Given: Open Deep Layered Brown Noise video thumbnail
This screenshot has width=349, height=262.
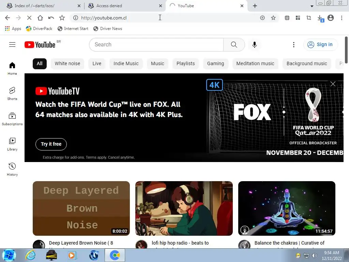Looking at the screenshot, I should [81, 208].
